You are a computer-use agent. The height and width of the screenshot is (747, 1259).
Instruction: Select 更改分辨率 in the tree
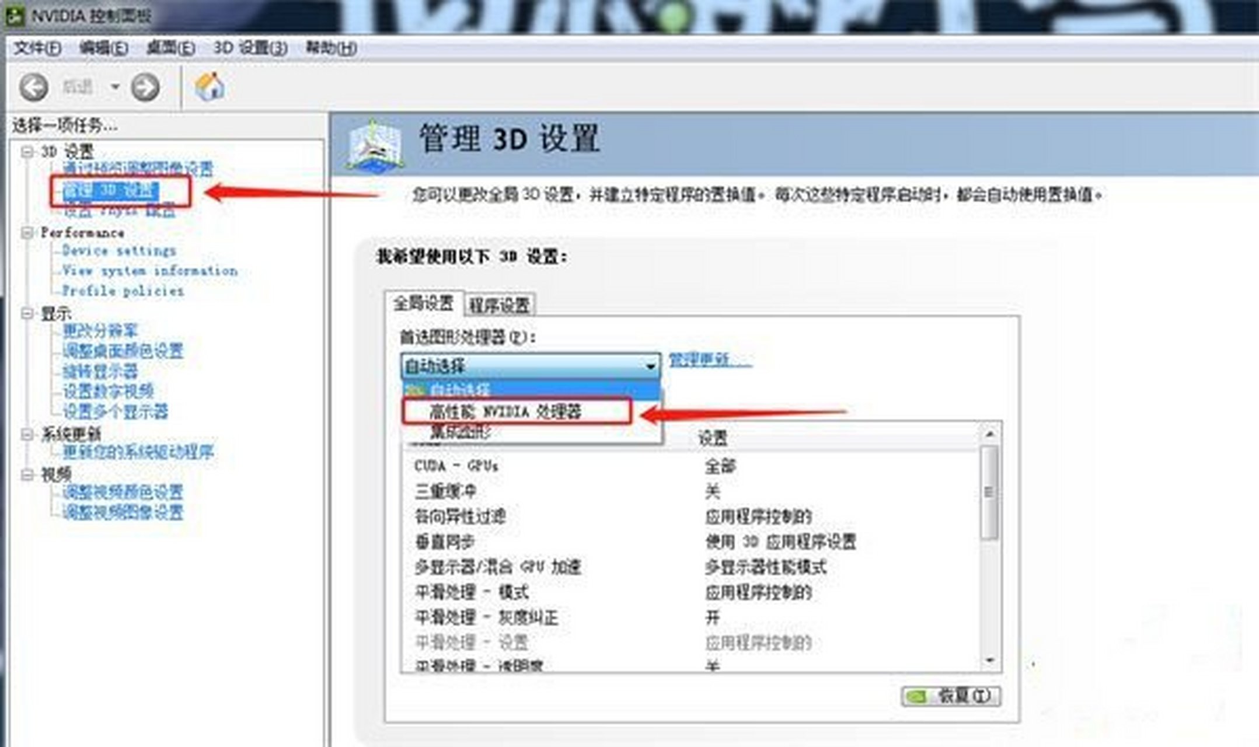click(100, 331)
